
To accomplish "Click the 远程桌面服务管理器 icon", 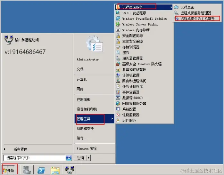I will tap(176, 13).
